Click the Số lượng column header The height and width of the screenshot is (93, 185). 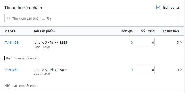148,31
